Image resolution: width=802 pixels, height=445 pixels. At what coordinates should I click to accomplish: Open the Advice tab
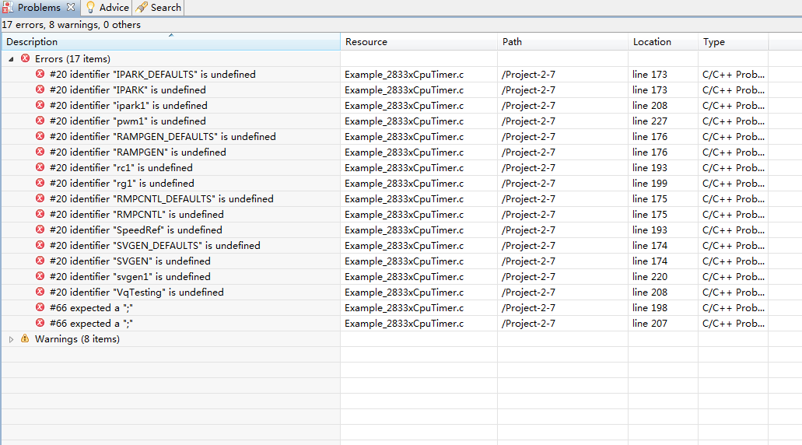coord(107,8)
